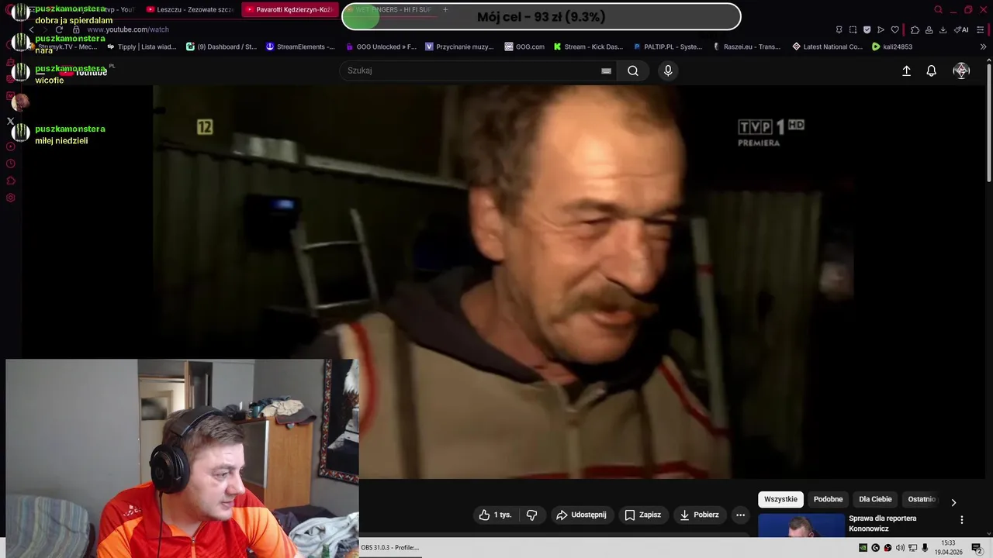Open the Raszei.eu bookmark
This screenshot has height=558, width=993.
(x=747, y=46)
